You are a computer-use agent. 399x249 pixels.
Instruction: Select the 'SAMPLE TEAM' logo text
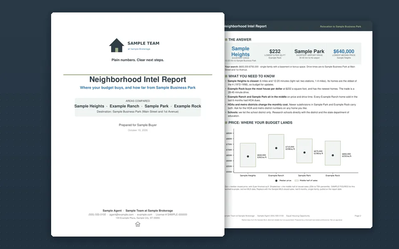143,44
